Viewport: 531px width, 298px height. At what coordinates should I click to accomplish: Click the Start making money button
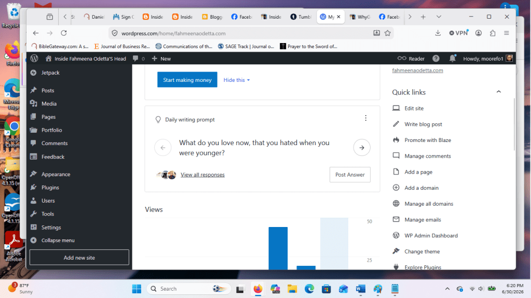[187, 80]
